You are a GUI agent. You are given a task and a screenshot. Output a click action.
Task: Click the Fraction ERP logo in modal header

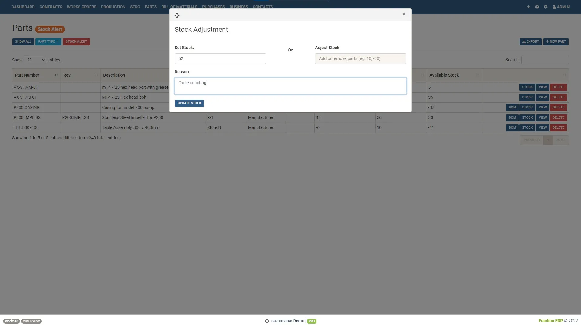pos(177,15)
